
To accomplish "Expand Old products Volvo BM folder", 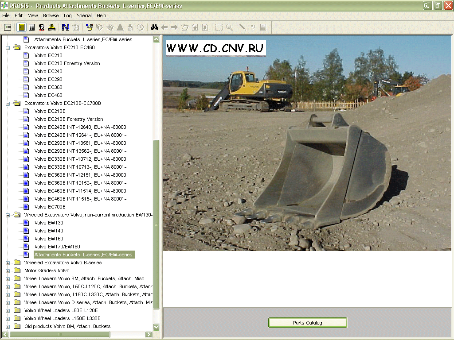I will click(x=8, y=327).
